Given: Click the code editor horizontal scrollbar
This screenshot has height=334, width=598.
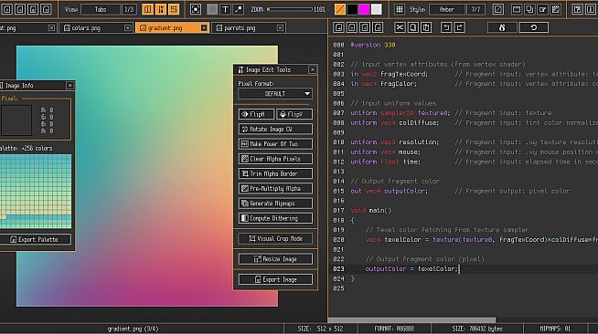Looking at the screenshot, I should click(x=411, y=320).
